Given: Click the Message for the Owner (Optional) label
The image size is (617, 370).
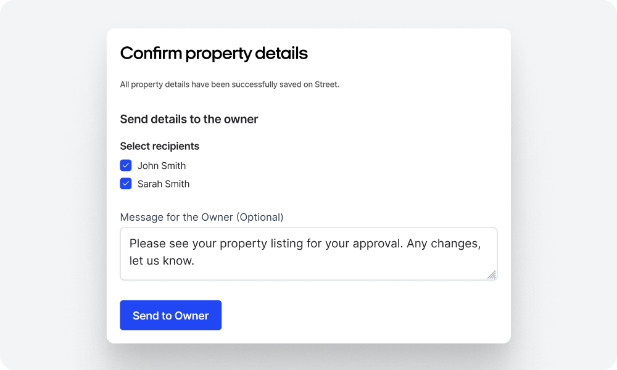Looking at the screenshot, I should click(x=202, y=217).
